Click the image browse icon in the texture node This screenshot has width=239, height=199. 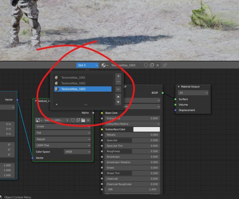click(x=38, y=120)
